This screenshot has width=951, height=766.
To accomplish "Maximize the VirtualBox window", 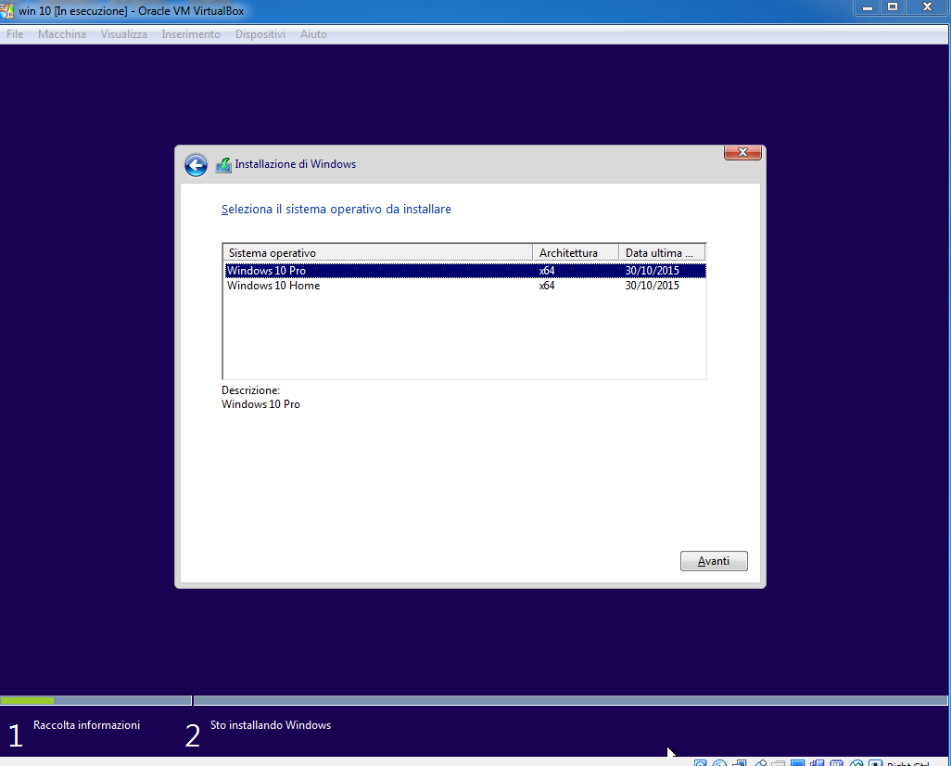I will pyautogui.click(x=893, y=7).
